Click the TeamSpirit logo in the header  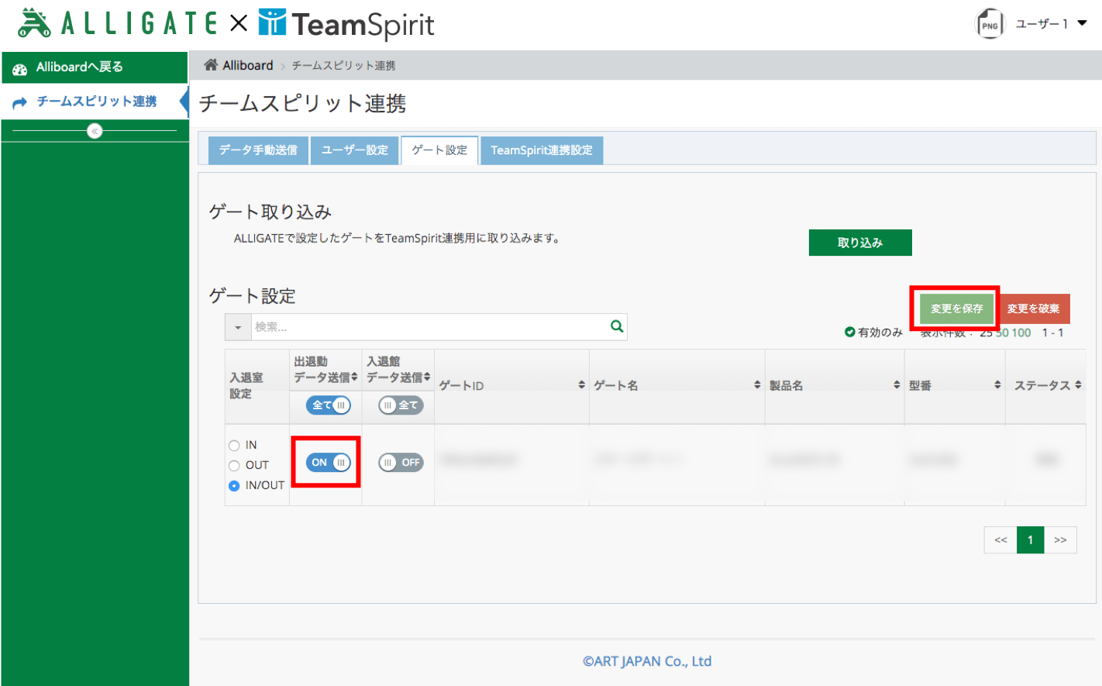pos(346,24)
